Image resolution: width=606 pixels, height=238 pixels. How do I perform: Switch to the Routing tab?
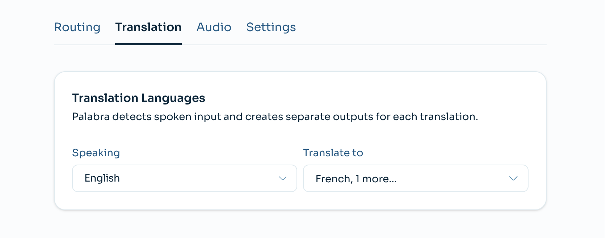point(77,27)
